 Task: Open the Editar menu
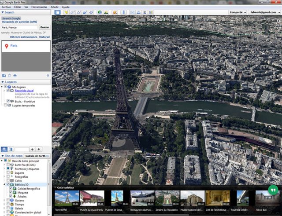pos(18,7)
